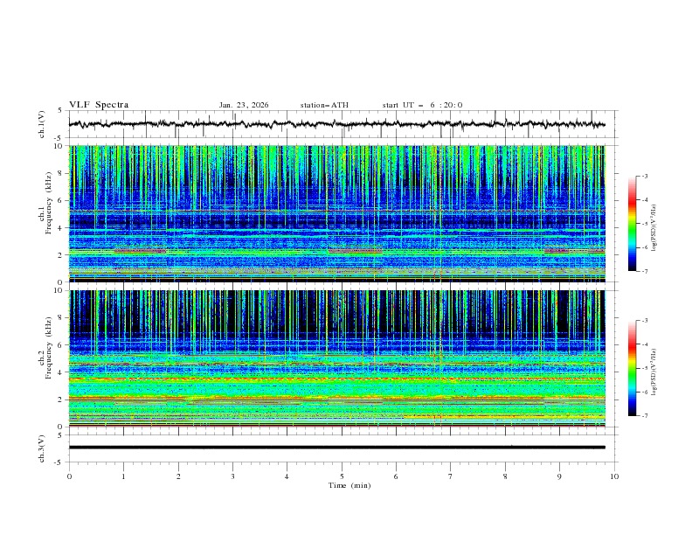Click inside the ch.1 spectrogram panel

pyautogui.click(x=336, y=213)
